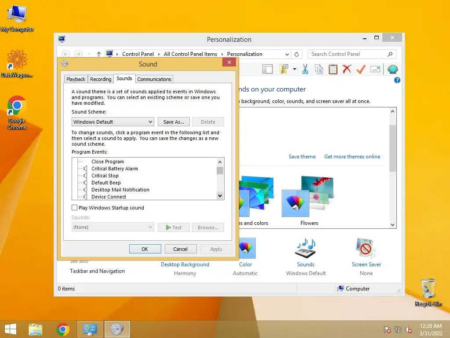Open File Explorer from taskbar
Screen dimensions: 450x338
coord(36,329)
